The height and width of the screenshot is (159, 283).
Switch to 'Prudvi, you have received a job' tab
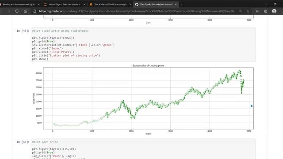click(18, 4)
